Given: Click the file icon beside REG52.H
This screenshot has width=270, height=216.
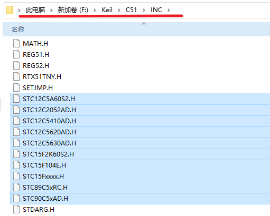Looking at the screenshot, I should click(16, 65).
